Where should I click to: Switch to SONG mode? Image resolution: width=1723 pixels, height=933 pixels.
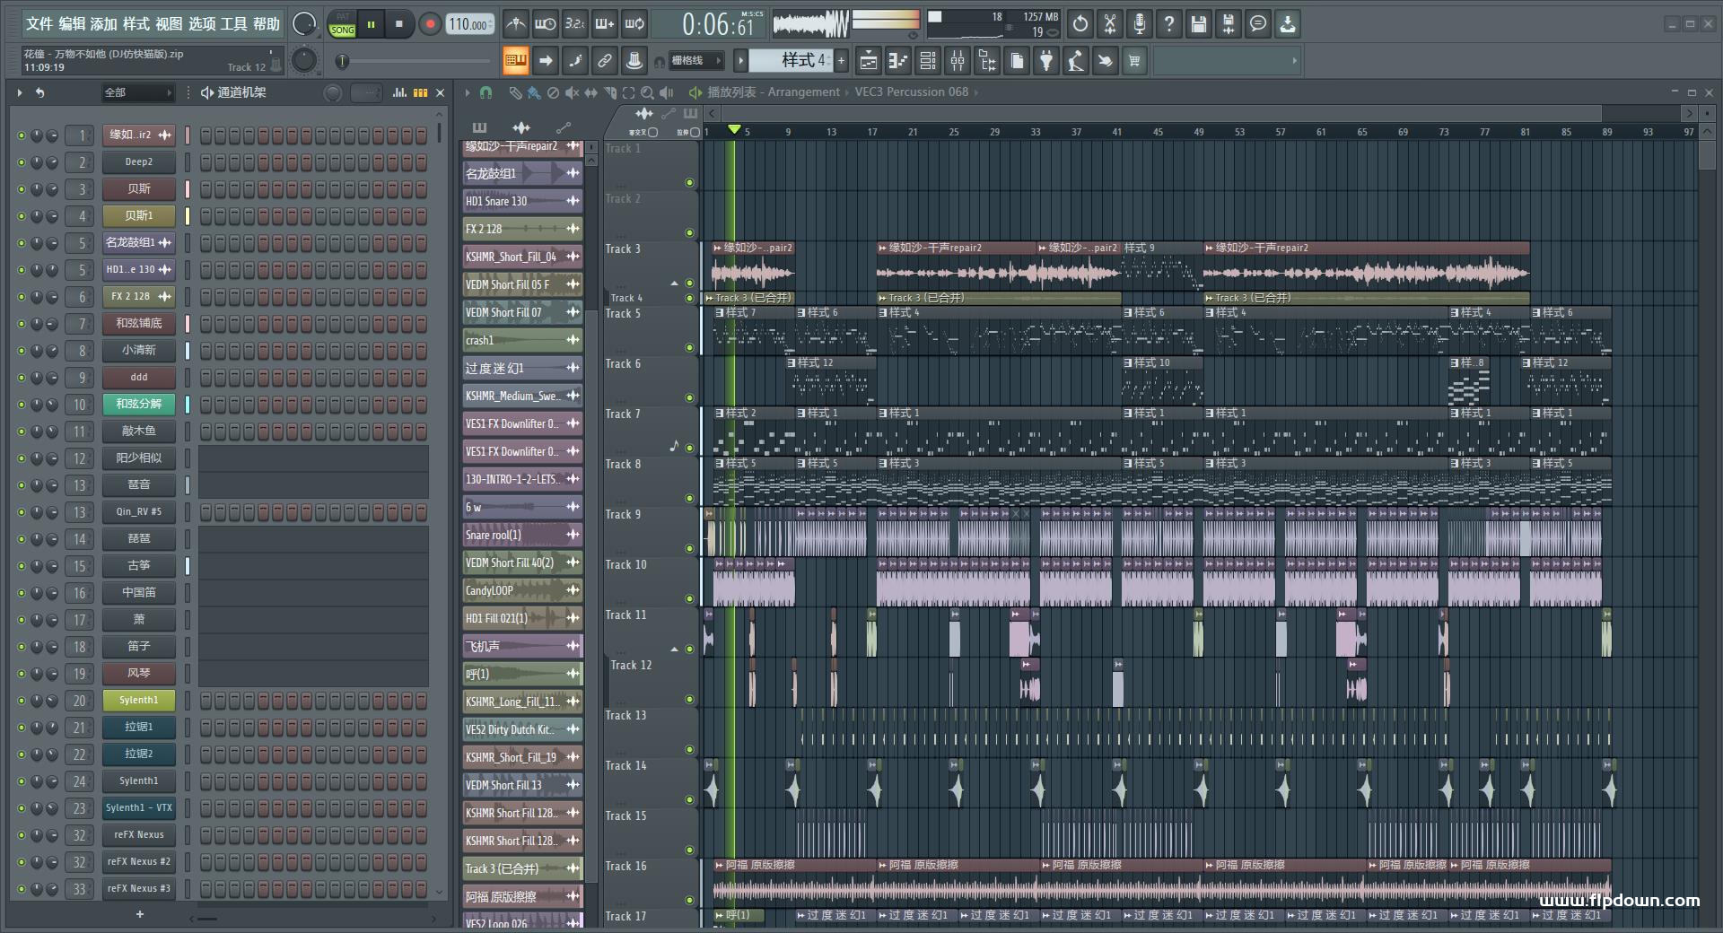(342, 31)
